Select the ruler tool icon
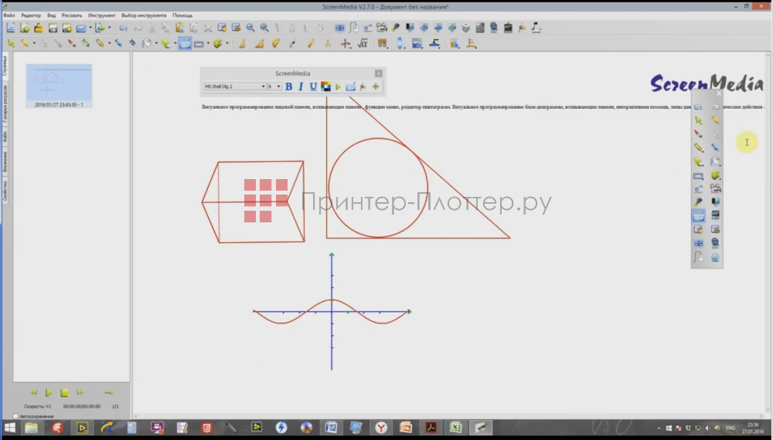773x440 pixels. [309, 44]
